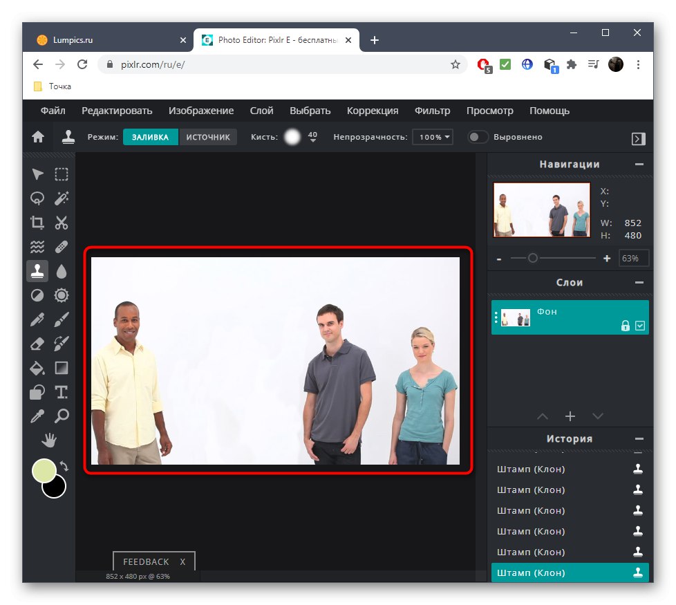
Task: Select the Eraser tool
Action: pyautogui.click(x=37, y=344)
